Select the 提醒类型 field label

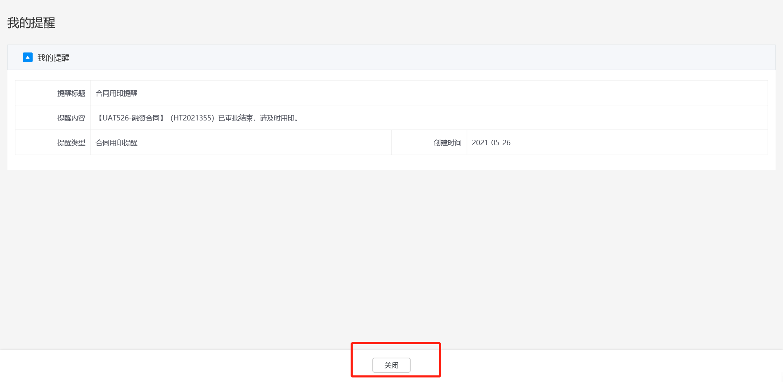coord(71,143)
